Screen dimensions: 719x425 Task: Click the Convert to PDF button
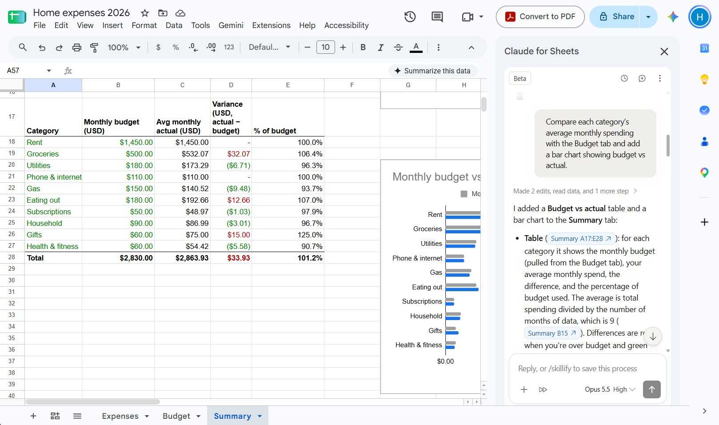pos(540,17)
